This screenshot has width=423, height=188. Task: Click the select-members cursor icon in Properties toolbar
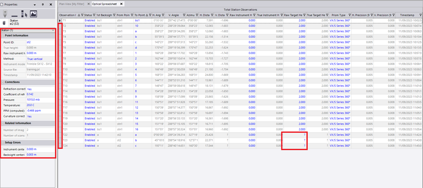(24, 14)
